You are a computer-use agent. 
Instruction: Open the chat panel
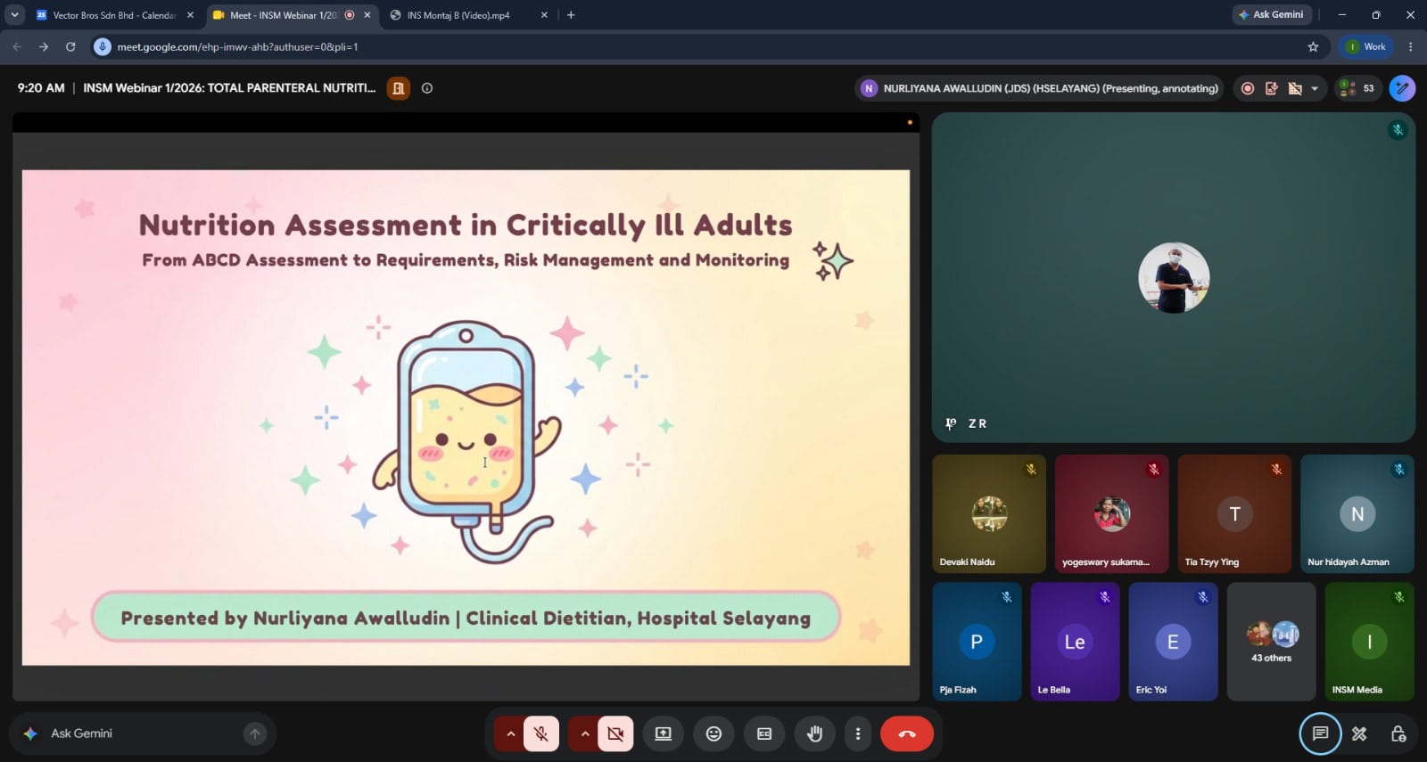pos(1320,733)
